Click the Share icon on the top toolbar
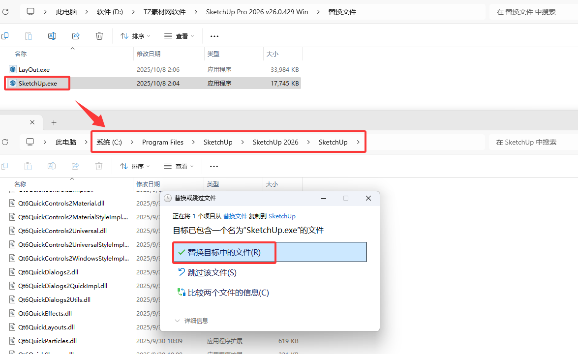The width and height of the screenshot is (578, 354). click(x=75, y=35)
